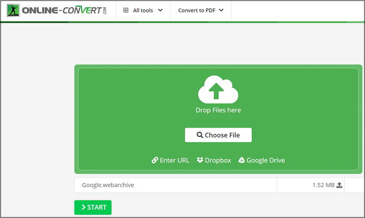This screenshot has height=218, width=365.
Task: Click the 1.52 MB file size
Action: click(x=323, y=185)
